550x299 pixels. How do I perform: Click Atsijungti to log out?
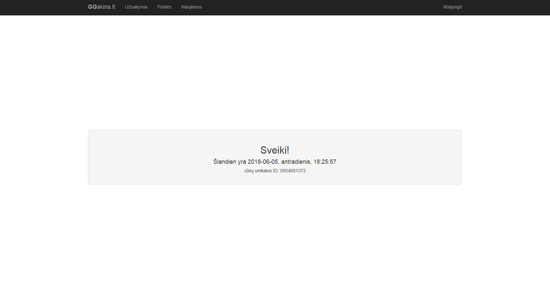pos(452,7)
